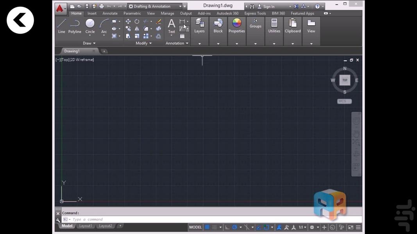Activate the Move tool in Modify panel
Viewport: 417px width, 234px height.
pyautogui.click(x=128, y=21)
